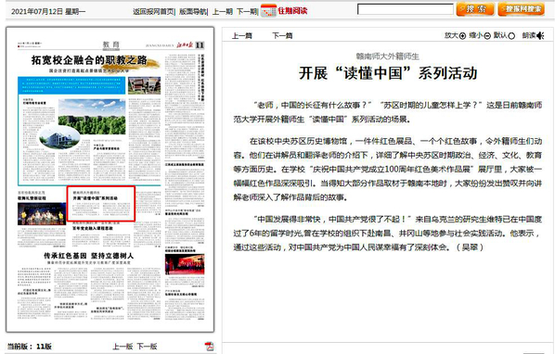Select article 传承红色基因 坚持立德树人
The image size is (555, 354).
88,256
